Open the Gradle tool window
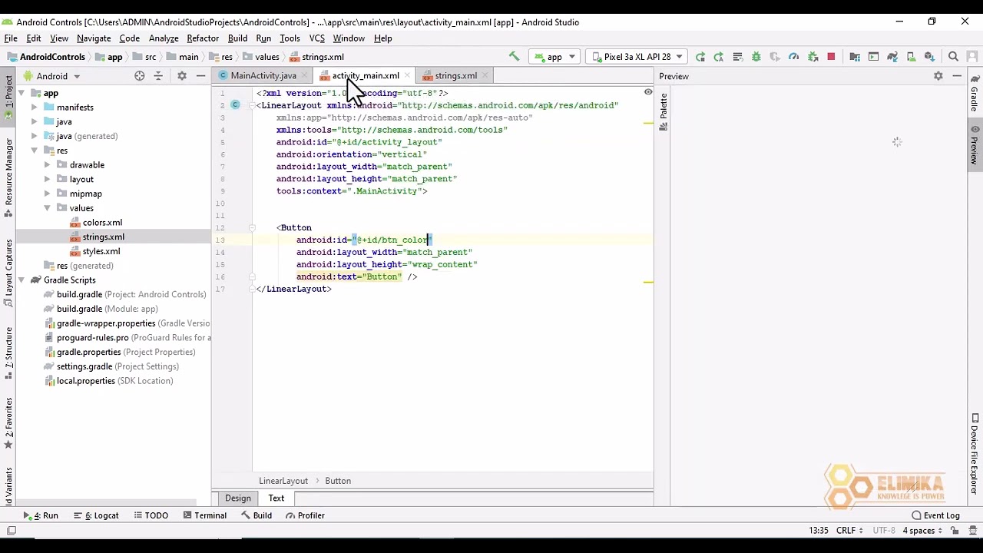This screenshot has width=983, height=553. pyautogui.click(x=975, y=94)
